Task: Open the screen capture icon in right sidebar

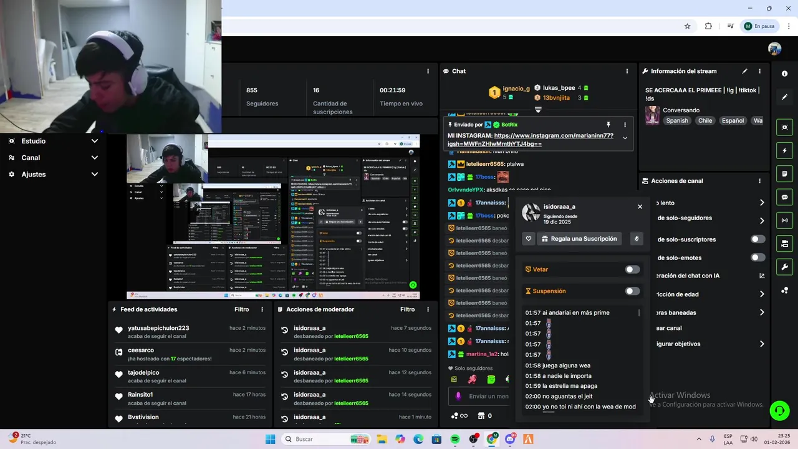Action: tap(784, 127)
